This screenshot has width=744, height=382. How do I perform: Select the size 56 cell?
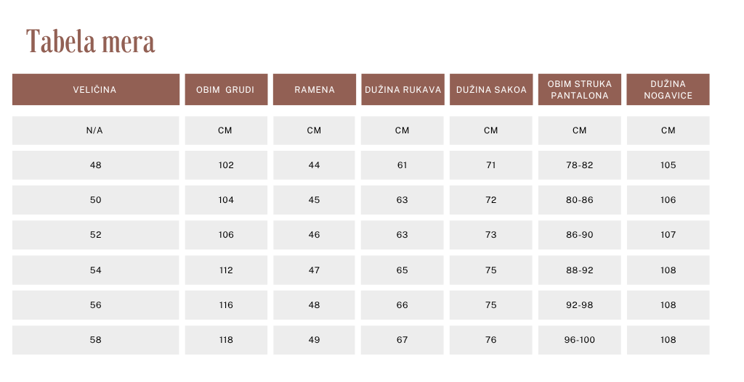(x=96, y=305)
